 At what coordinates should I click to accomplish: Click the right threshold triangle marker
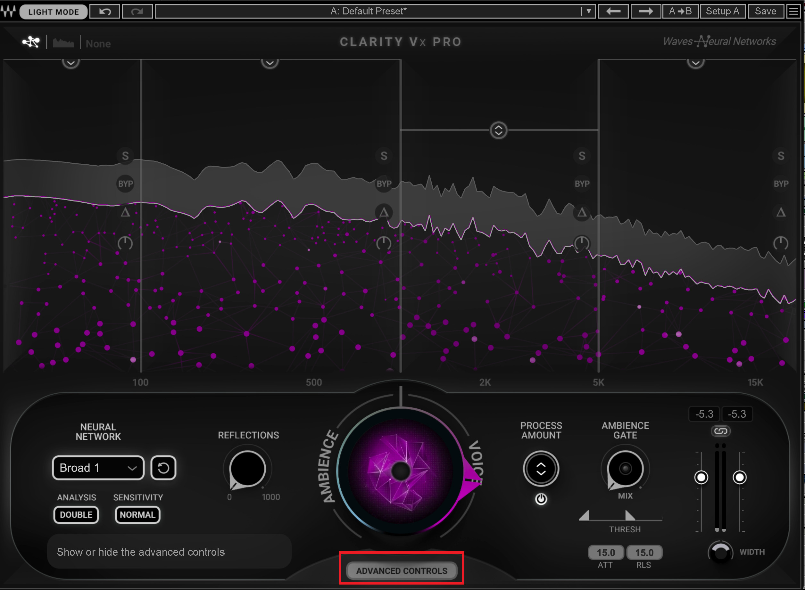coord(630,515)
